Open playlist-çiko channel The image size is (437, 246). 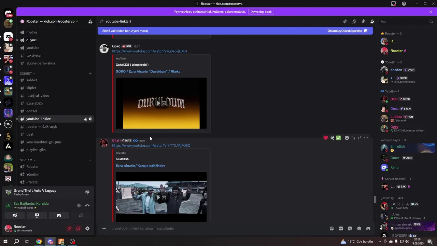pyautogui.click(x=56, y=150)
